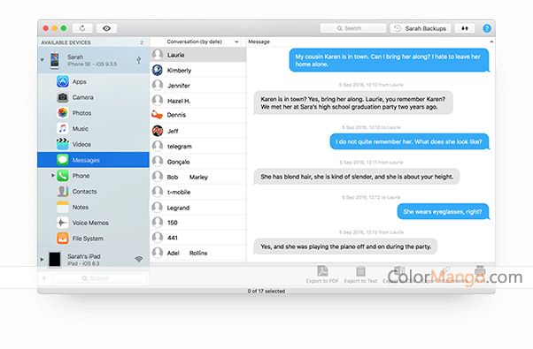Click Export to PDF button
The height and width of the screenshot is (349, 533).
click(x=322, y=275)
